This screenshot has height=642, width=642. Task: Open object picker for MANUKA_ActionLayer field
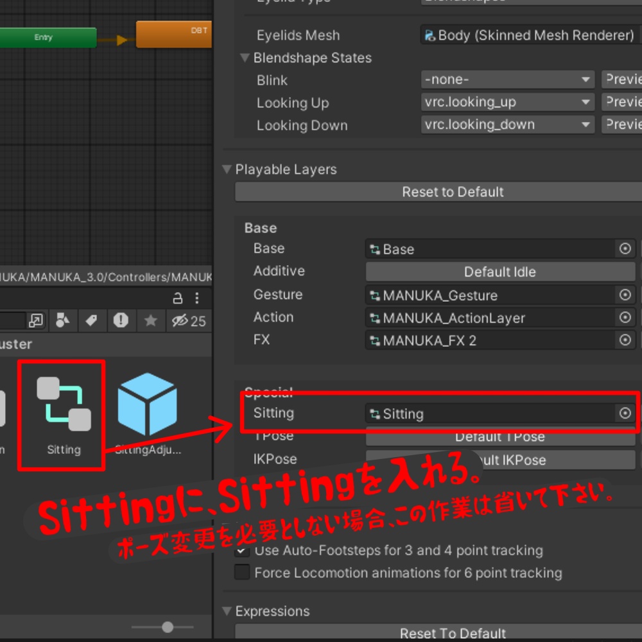point(625,317)
